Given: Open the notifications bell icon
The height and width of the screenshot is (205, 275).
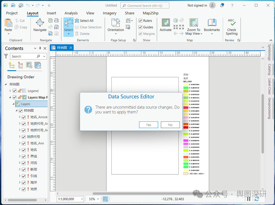Looking at the screenshot, I should 222,5.
